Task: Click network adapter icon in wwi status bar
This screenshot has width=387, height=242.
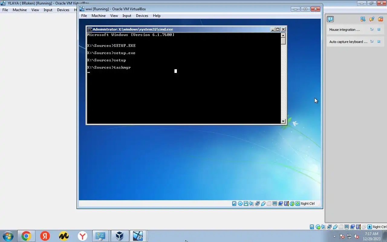Action: (x=257, y=204)
